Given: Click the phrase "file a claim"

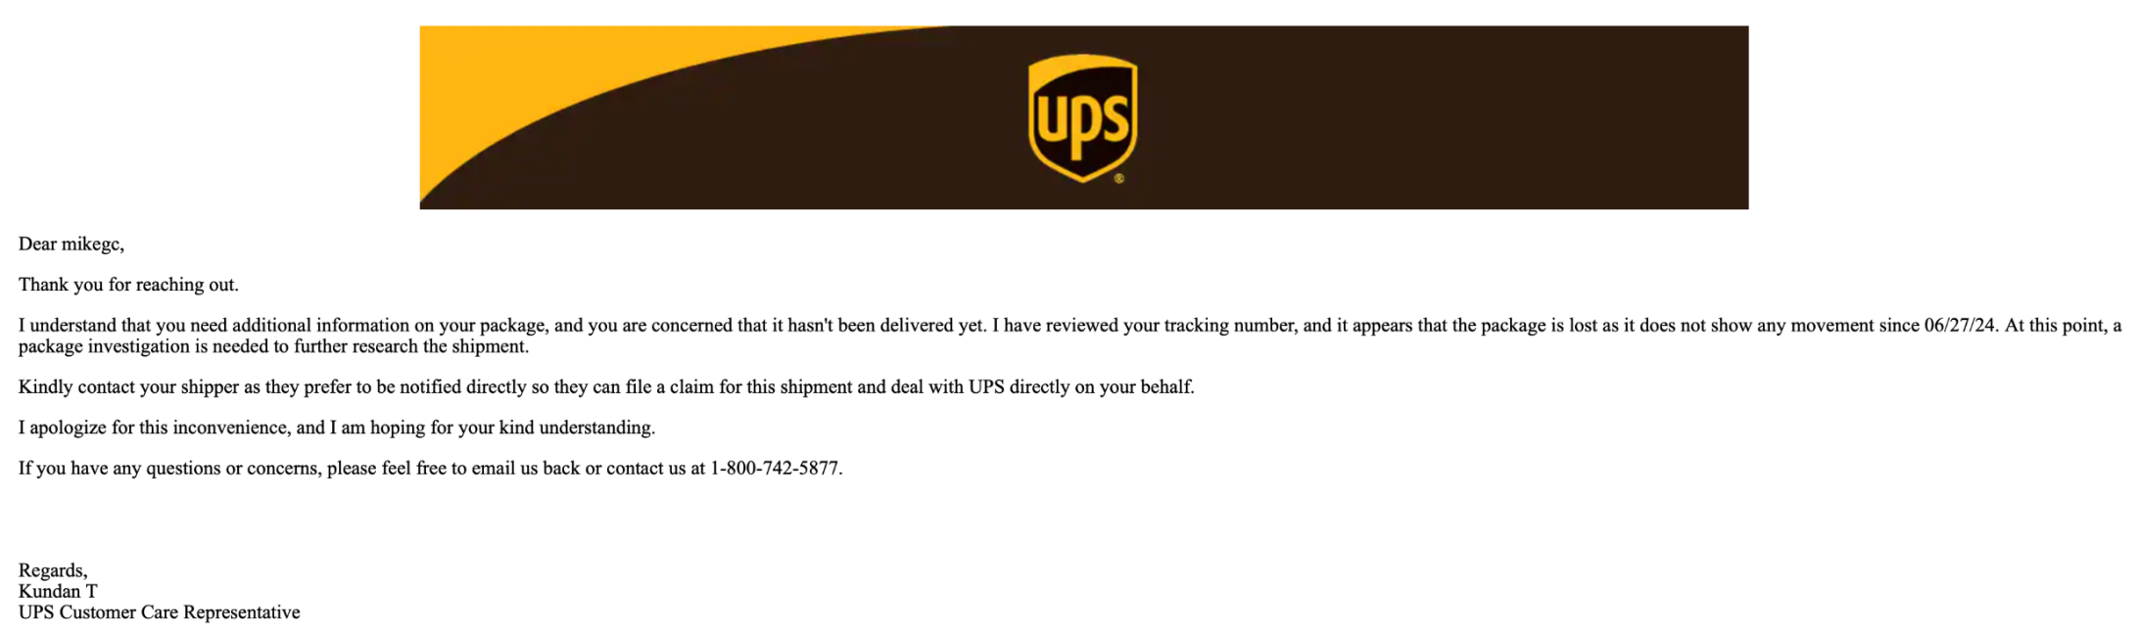Looking at the screenshot, I should [x=670, y=387].
